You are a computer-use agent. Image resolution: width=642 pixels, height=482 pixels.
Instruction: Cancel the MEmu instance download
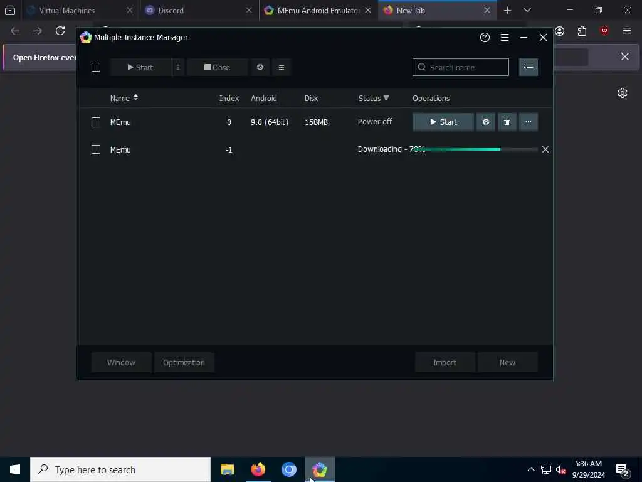click(545, 149)
